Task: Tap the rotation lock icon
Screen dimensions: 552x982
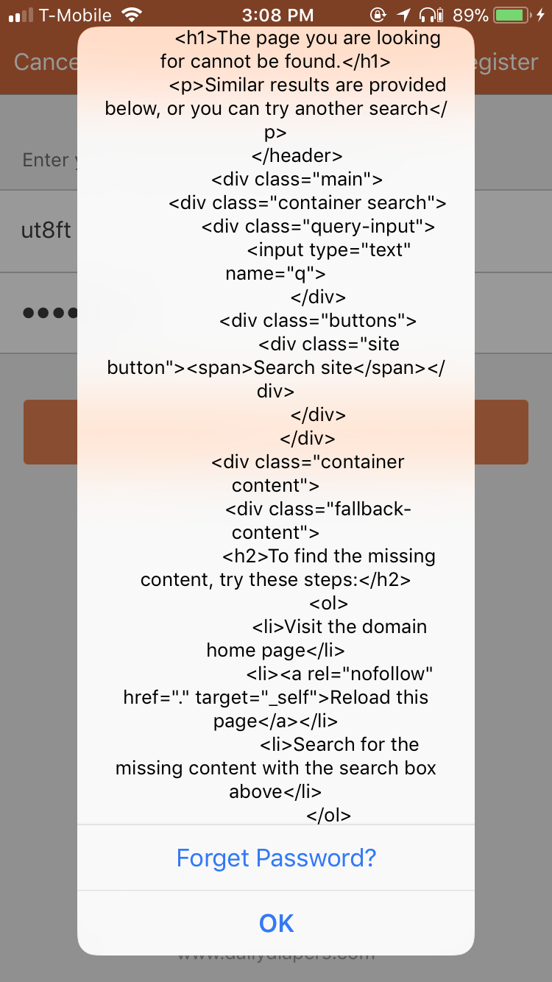Action: click(x=378, y=15)
